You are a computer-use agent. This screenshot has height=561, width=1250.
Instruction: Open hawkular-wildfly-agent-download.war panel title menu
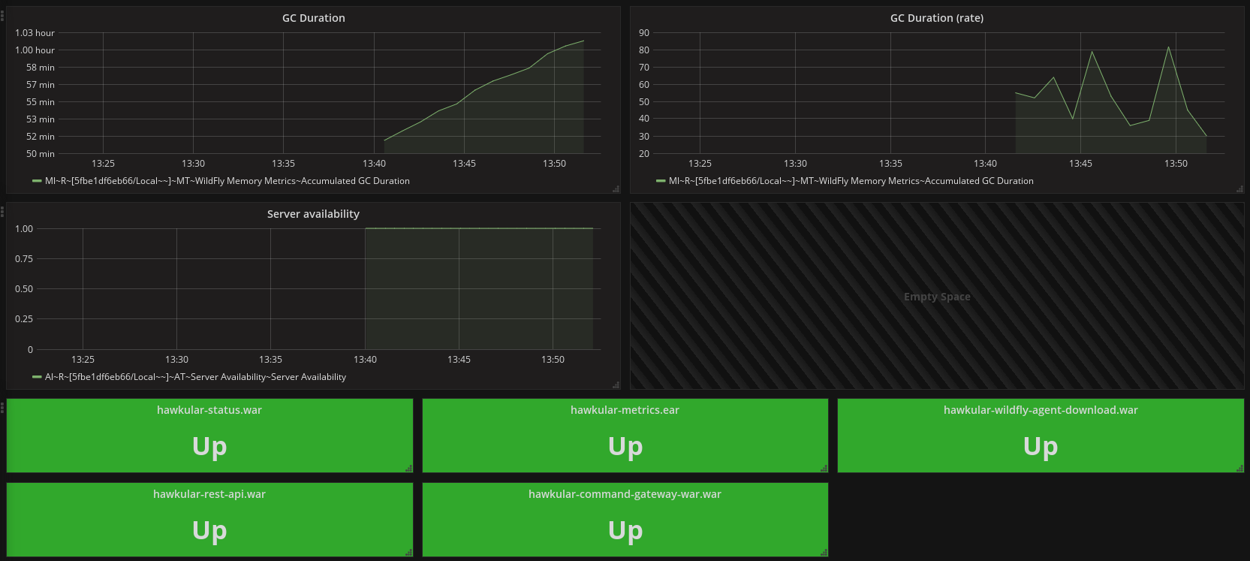1041,410
